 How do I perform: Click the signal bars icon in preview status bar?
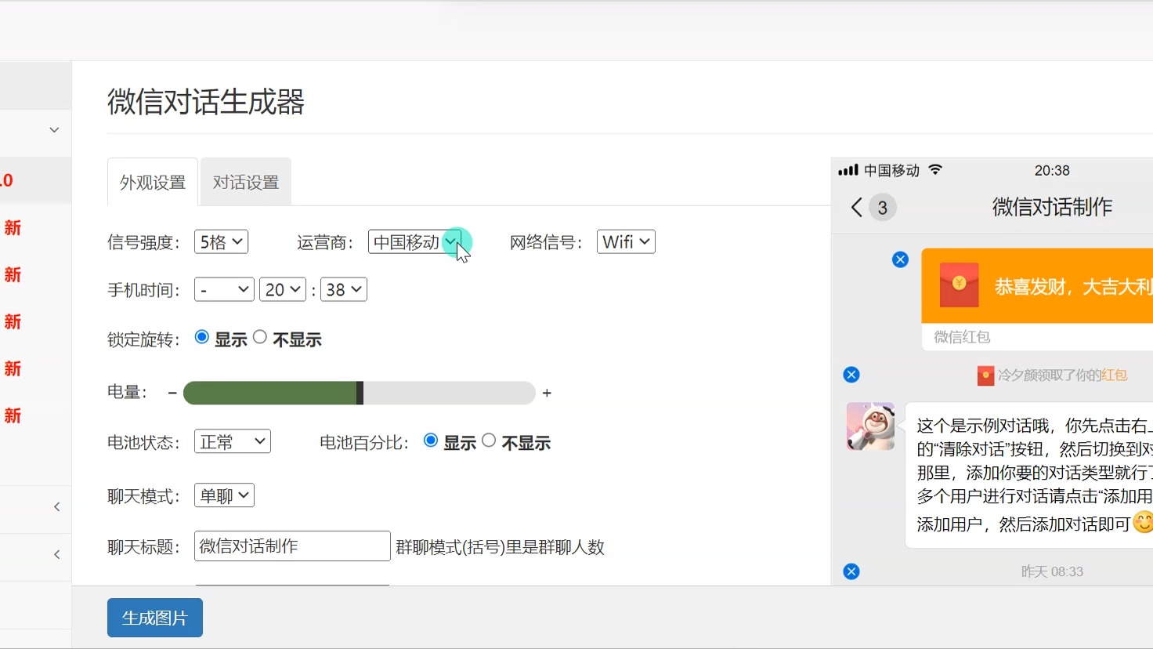(848, 170)
